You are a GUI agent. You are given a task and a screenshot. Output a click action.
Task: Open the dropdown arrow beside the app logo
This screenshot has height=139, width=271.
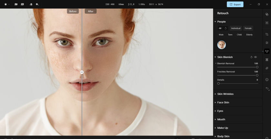tap(9, 5)
